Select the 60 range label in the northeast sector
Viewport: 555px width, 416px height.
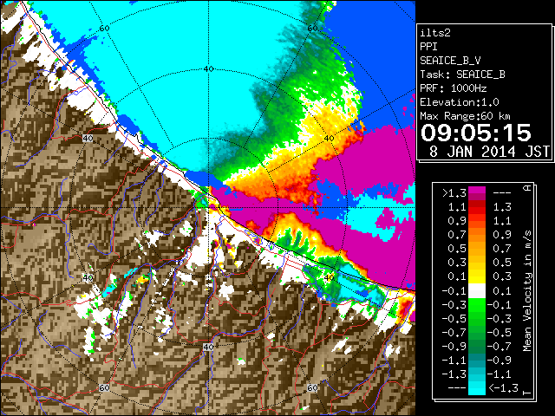(312, 28)
